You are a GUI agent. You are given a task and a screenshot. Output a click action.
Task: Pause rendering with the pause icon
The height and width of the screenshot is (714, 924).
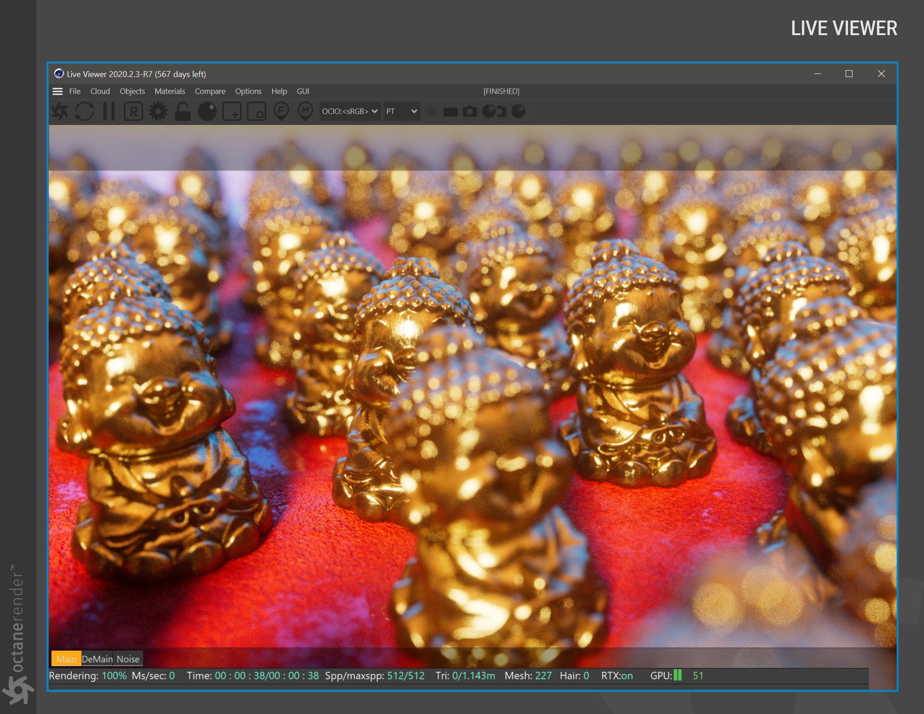pyautogui.click(x=109, y=111)
